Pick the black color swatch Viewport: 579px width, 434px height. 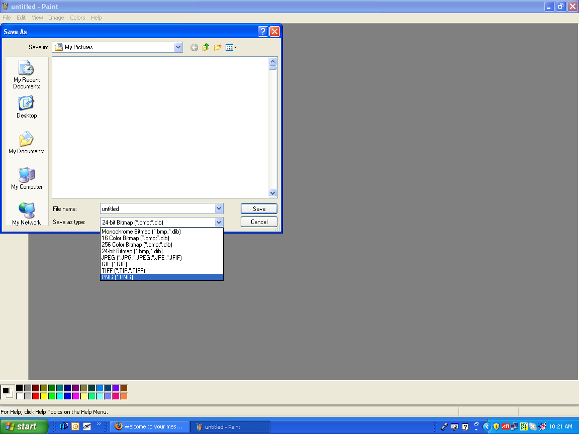point(19,388)
